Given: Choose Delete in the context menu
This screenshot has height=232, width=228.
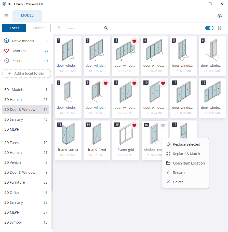Looking at the screenshot, I should [x=178, y=182].
